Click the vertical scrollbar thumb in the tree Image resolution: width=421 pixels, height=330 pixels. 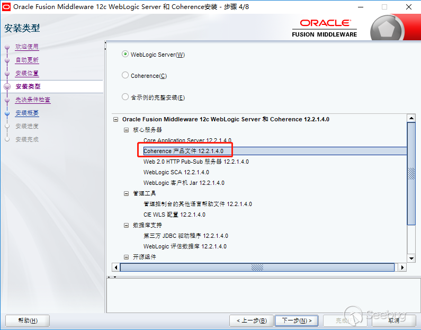(411, 174)
